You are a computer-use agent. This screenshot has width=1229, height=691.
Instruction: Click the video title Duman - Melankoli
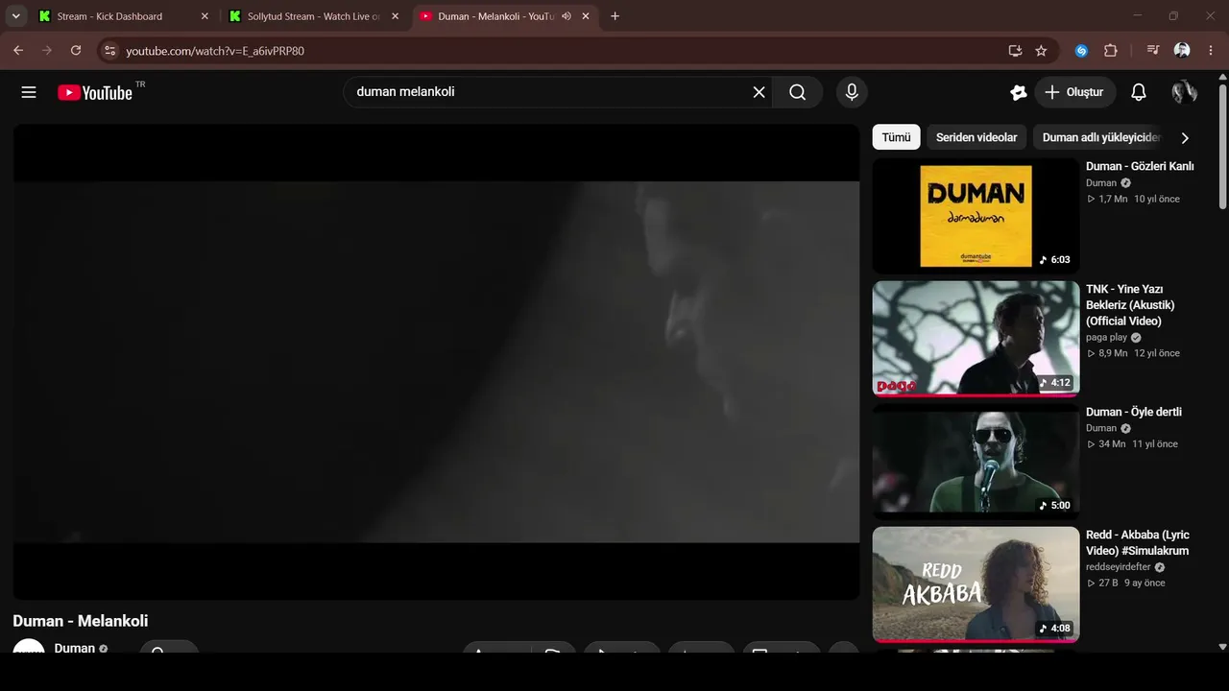coord(81,621)
